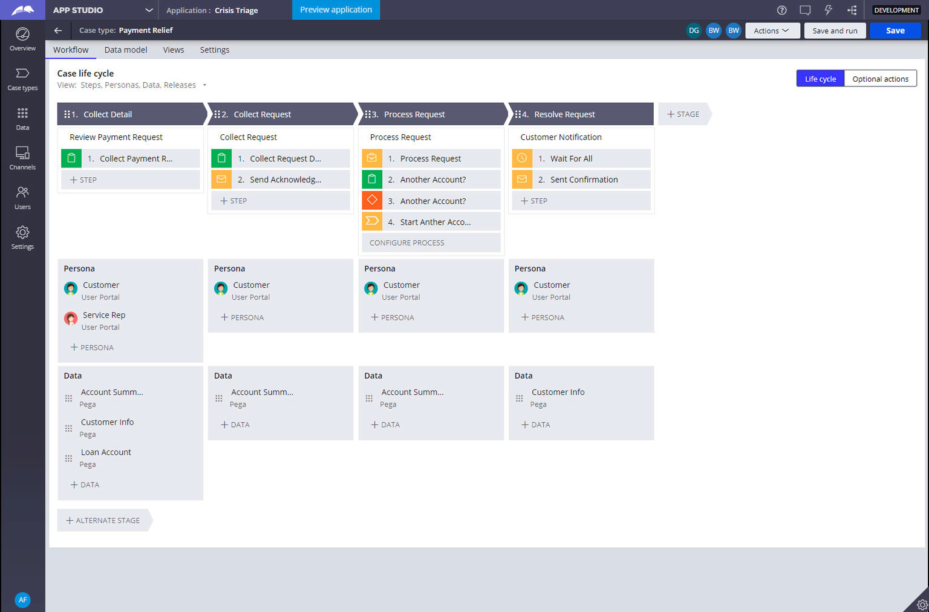Open the Users panel icon

[22, 198]
